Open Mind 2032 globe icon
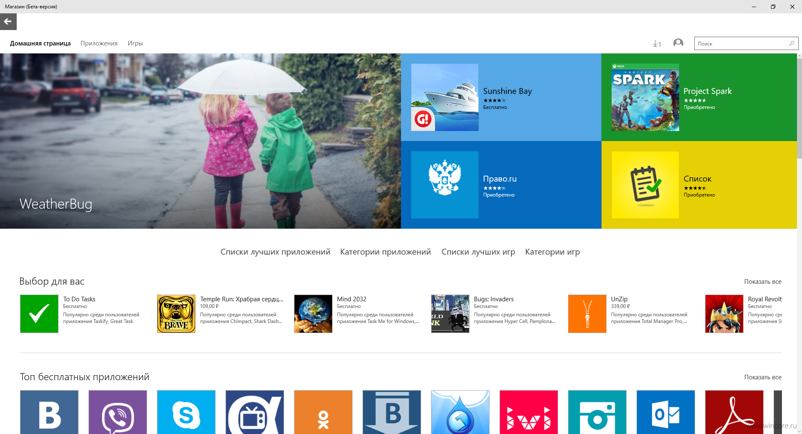 [313, 314]
